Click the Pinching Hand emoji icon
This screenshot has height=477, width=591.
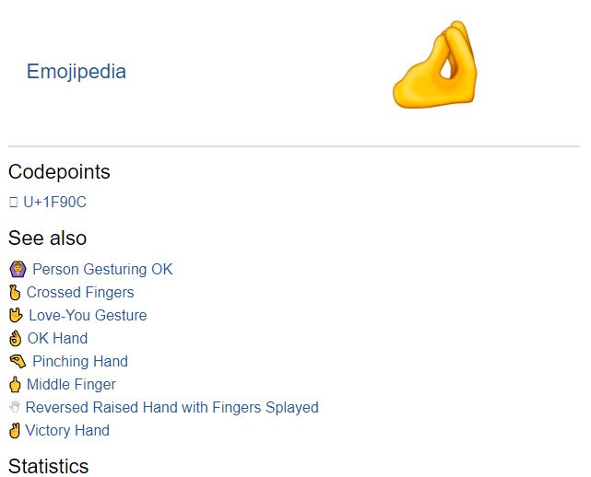pos(18,362)
